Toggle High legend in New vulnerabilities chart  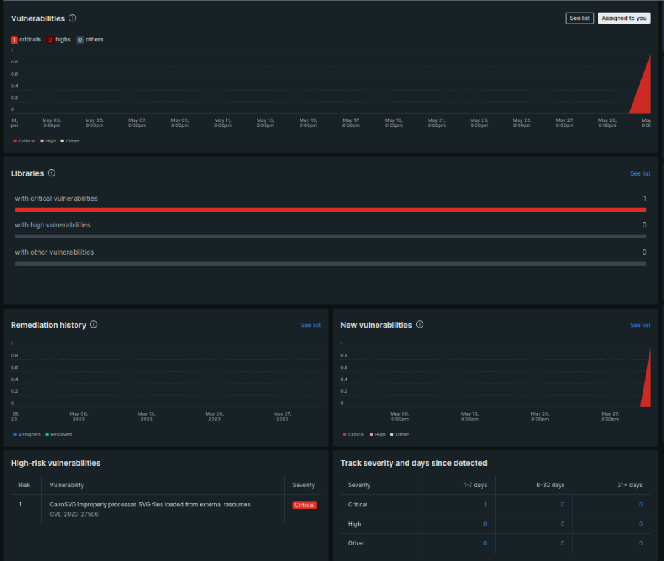click(x=377, y=435)
